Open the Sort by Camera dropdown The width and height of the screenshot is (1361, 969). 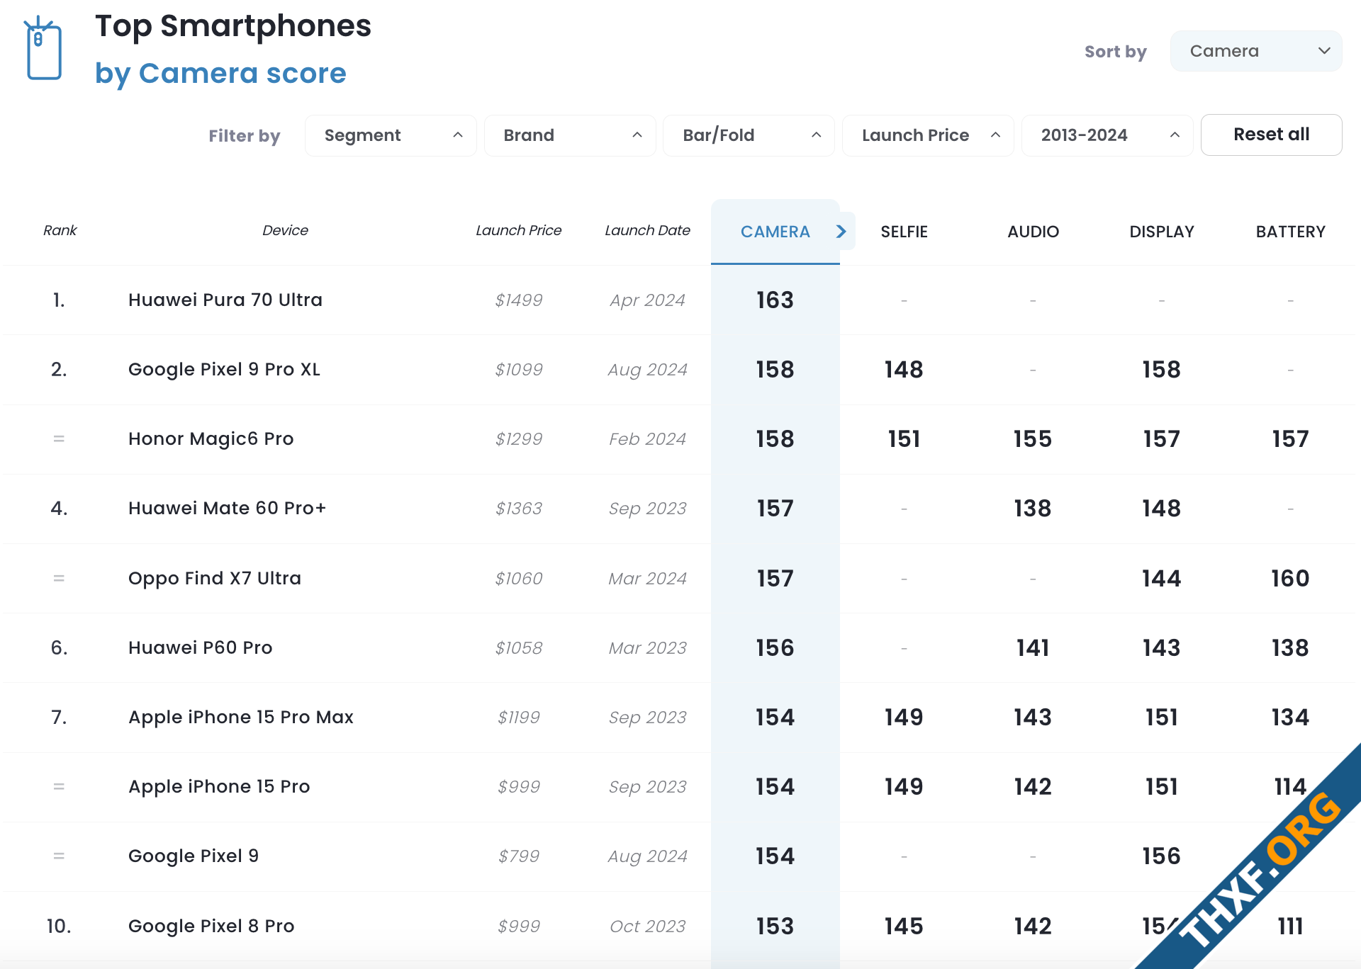pyautogui.click(x=1255, y=51)
